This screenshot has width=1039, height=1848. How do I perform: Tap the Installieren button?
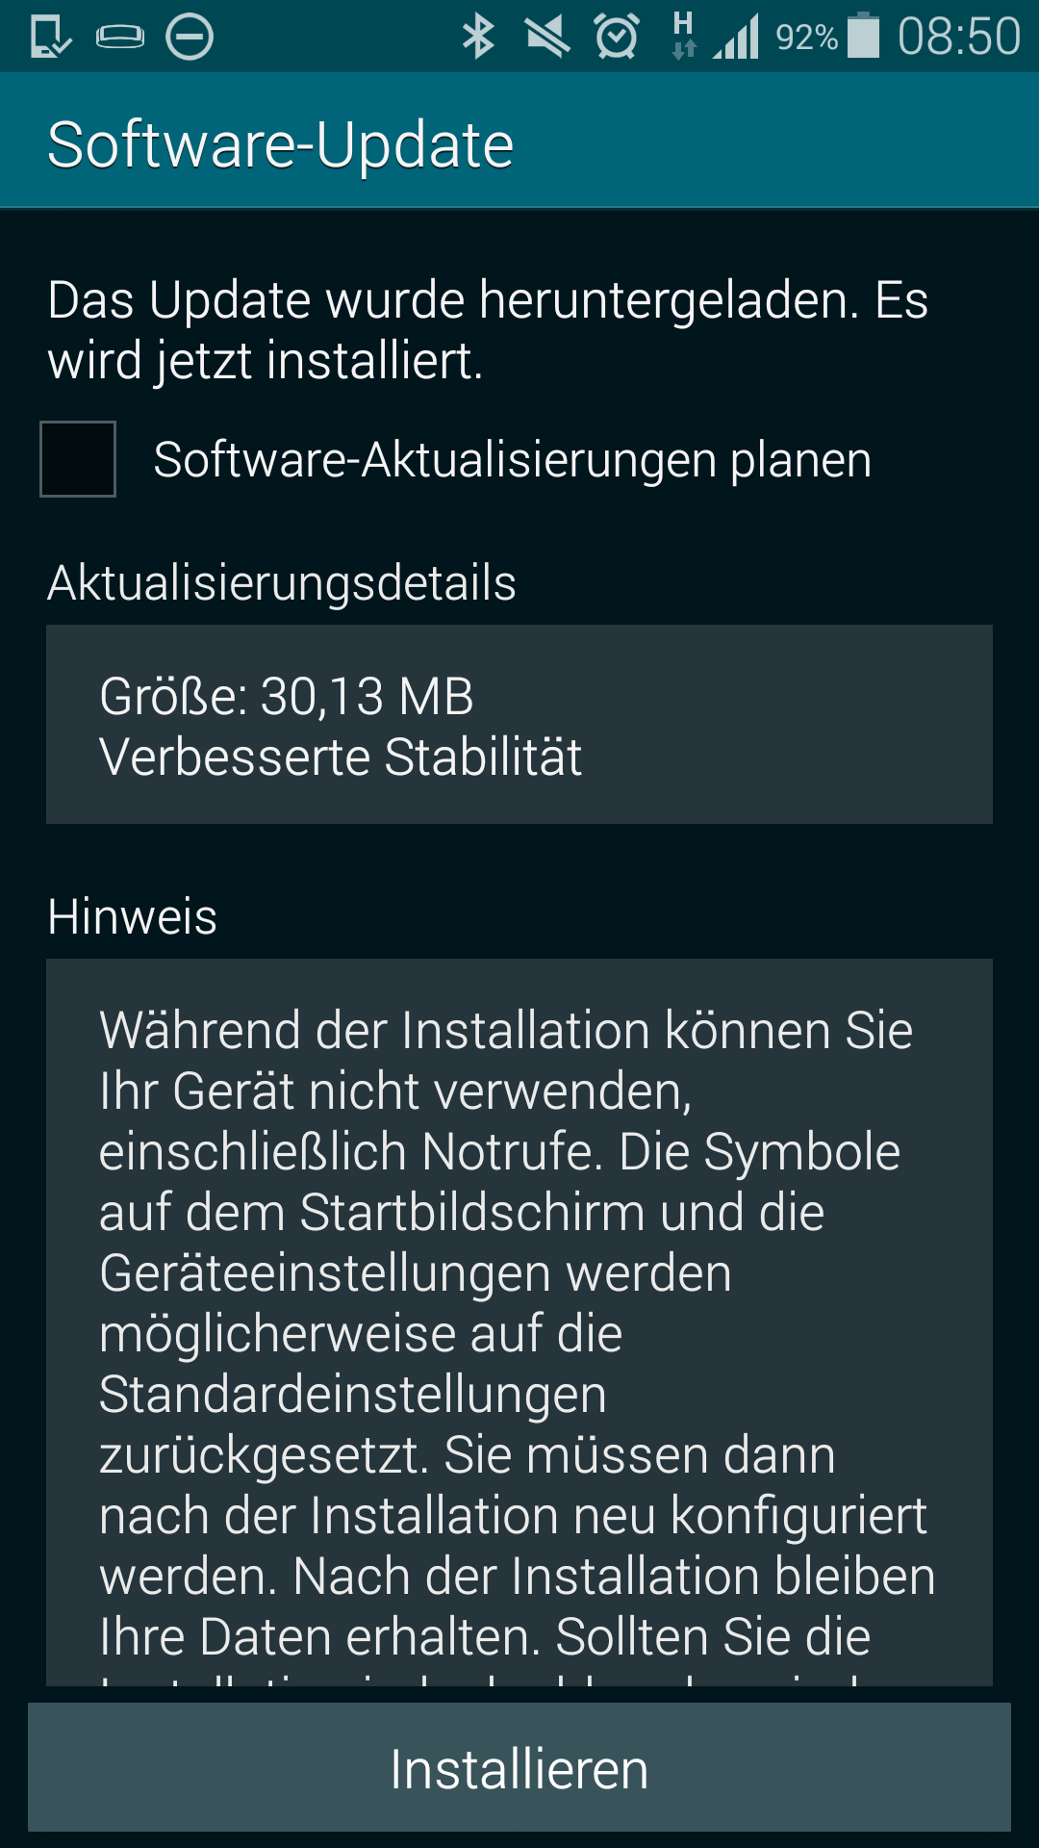pyautogui.click(x=519, y=1767)
